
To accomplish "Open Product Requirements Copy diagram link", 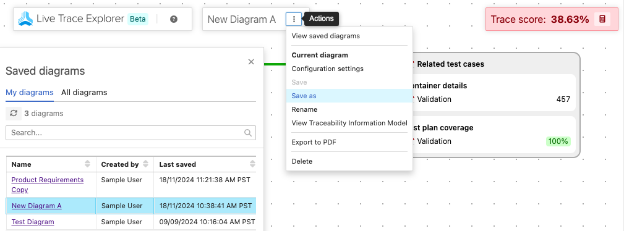I will (x=48, y=185).
